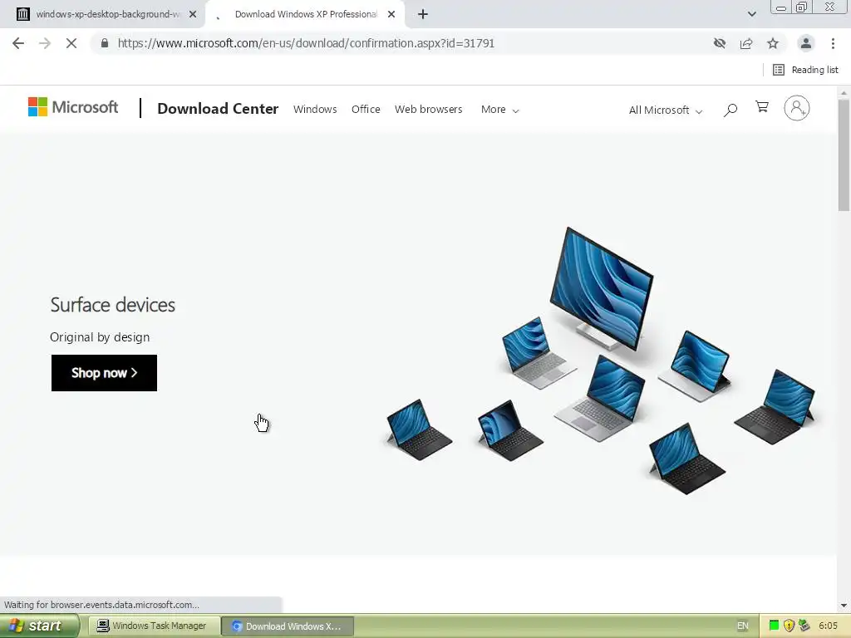This screenshot has height=638, width=851.
Task: Click Shop now button
Action: click(104, 373)
